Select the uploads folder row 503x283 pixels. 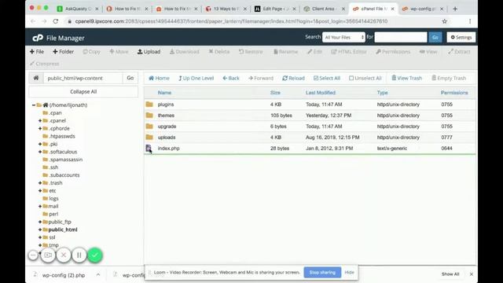pyautogui.click(x=310, y=138)
